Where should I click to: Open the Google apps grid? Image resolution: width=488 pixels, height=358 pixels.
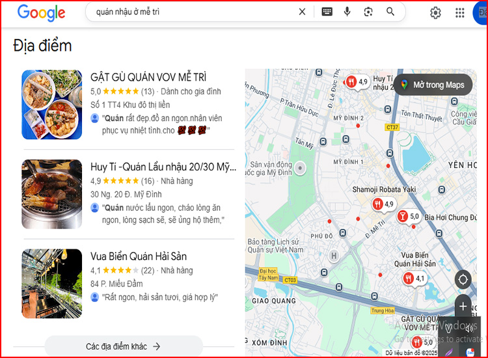(459, 13)
